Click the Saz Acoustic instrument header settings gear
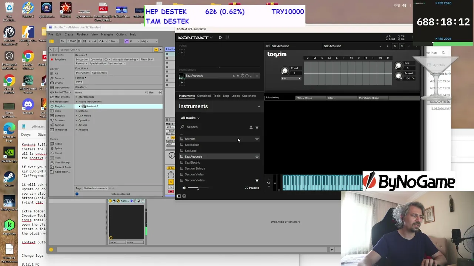 point(268,46)
